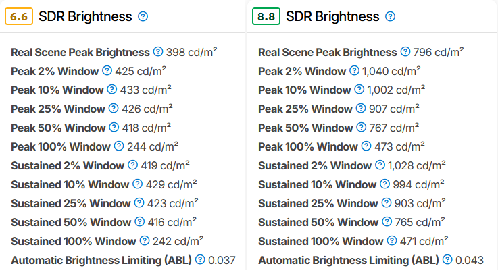Open Real Scene Peak Brightness help, right panel

coord(405,51)
